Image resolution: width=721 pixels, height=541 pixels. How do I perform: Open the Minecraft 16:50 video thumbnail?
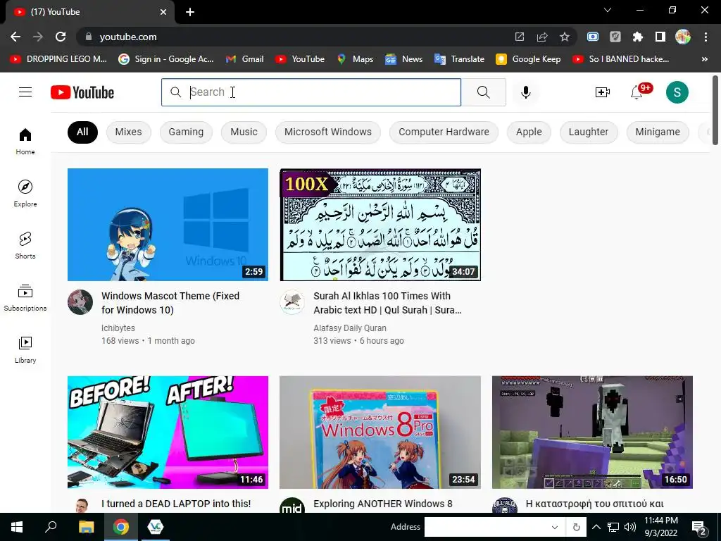pos(592,432)
